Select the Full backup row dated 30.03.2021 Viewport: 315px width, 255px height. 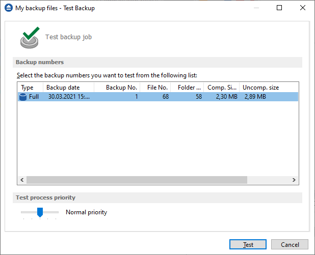pos(153,97)
